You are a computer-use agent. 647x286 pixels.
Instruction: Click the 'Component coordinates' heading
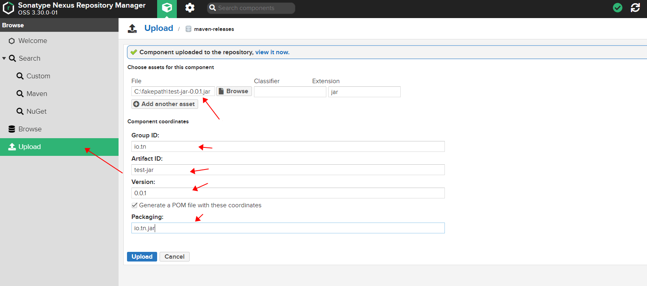coord(158,121)
